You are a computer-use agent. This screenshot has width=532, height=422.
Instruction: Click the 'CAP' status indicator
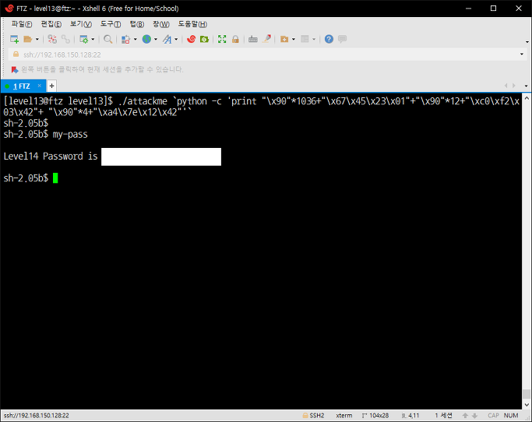pos(493,416)
